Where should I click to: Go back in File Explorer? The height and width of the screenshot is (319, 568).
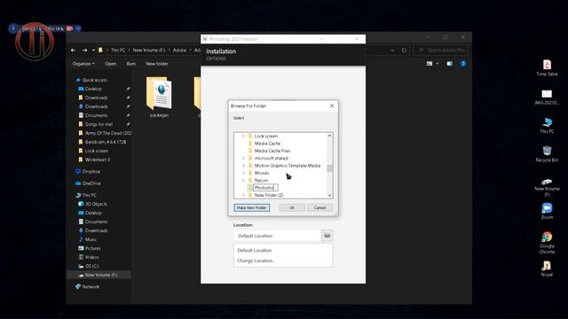point(73,51)
